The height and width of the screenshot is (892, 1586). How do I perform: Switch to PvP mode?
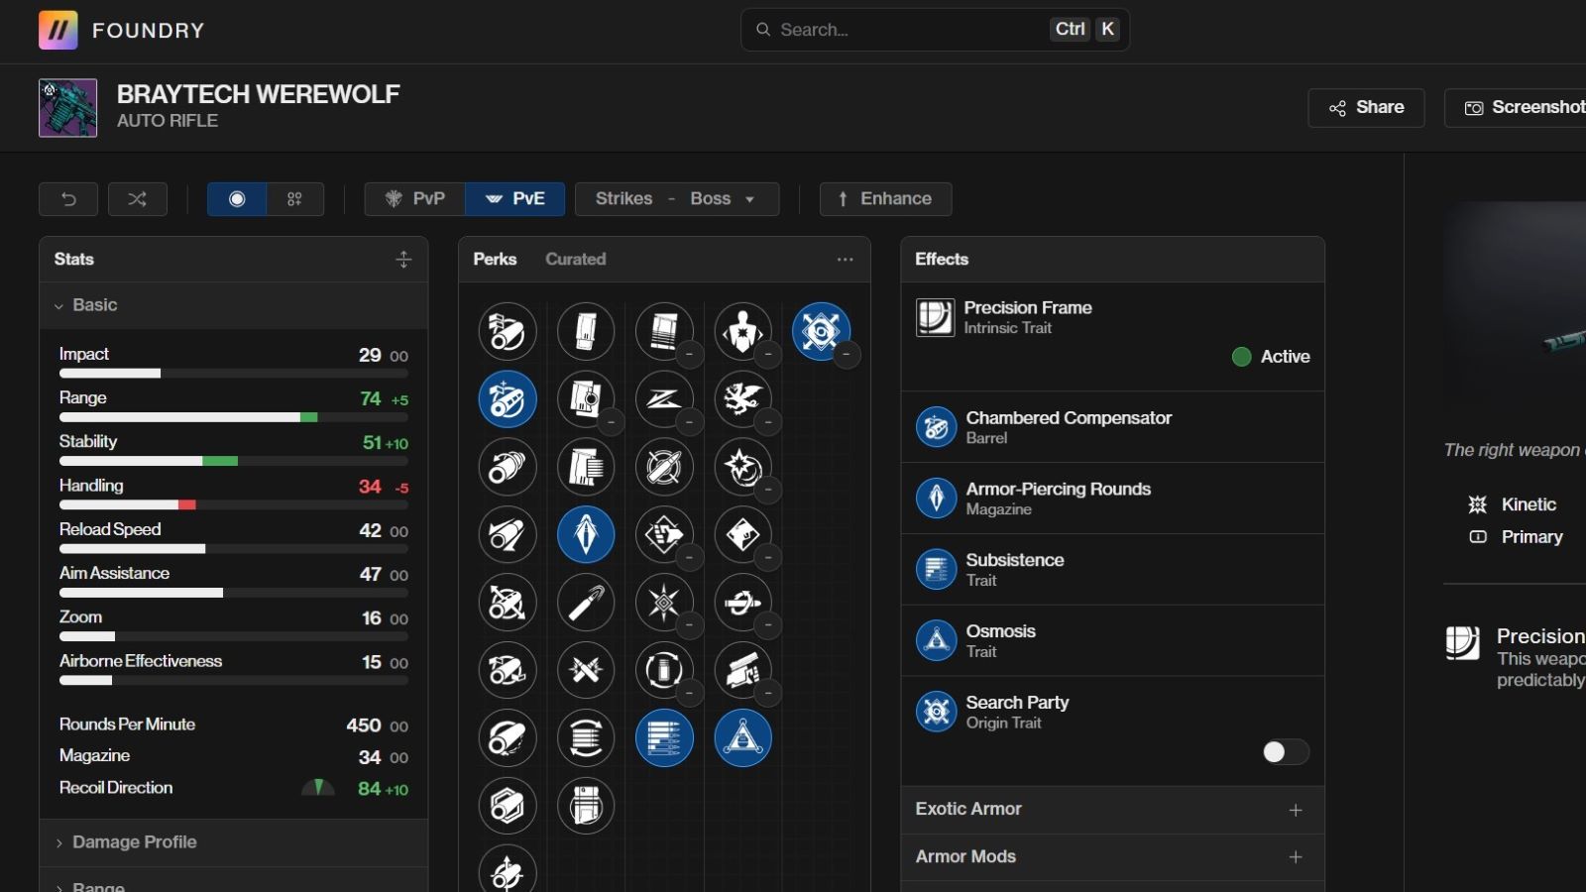pyautogui.click(x=415, y=199)
